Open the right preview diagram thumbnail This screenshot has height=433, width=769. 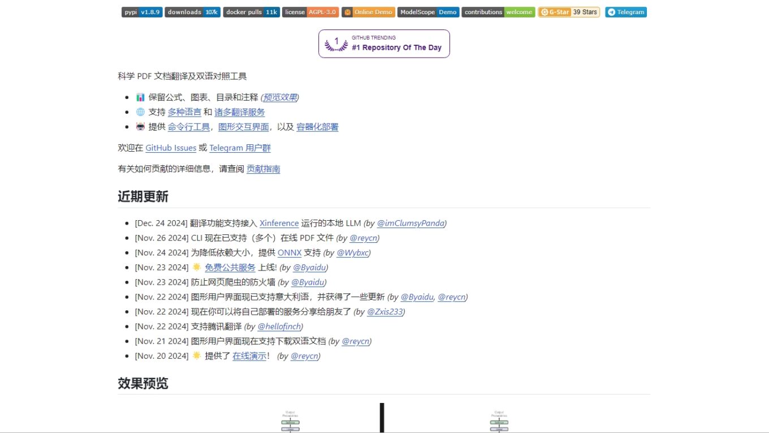point(499,421)
